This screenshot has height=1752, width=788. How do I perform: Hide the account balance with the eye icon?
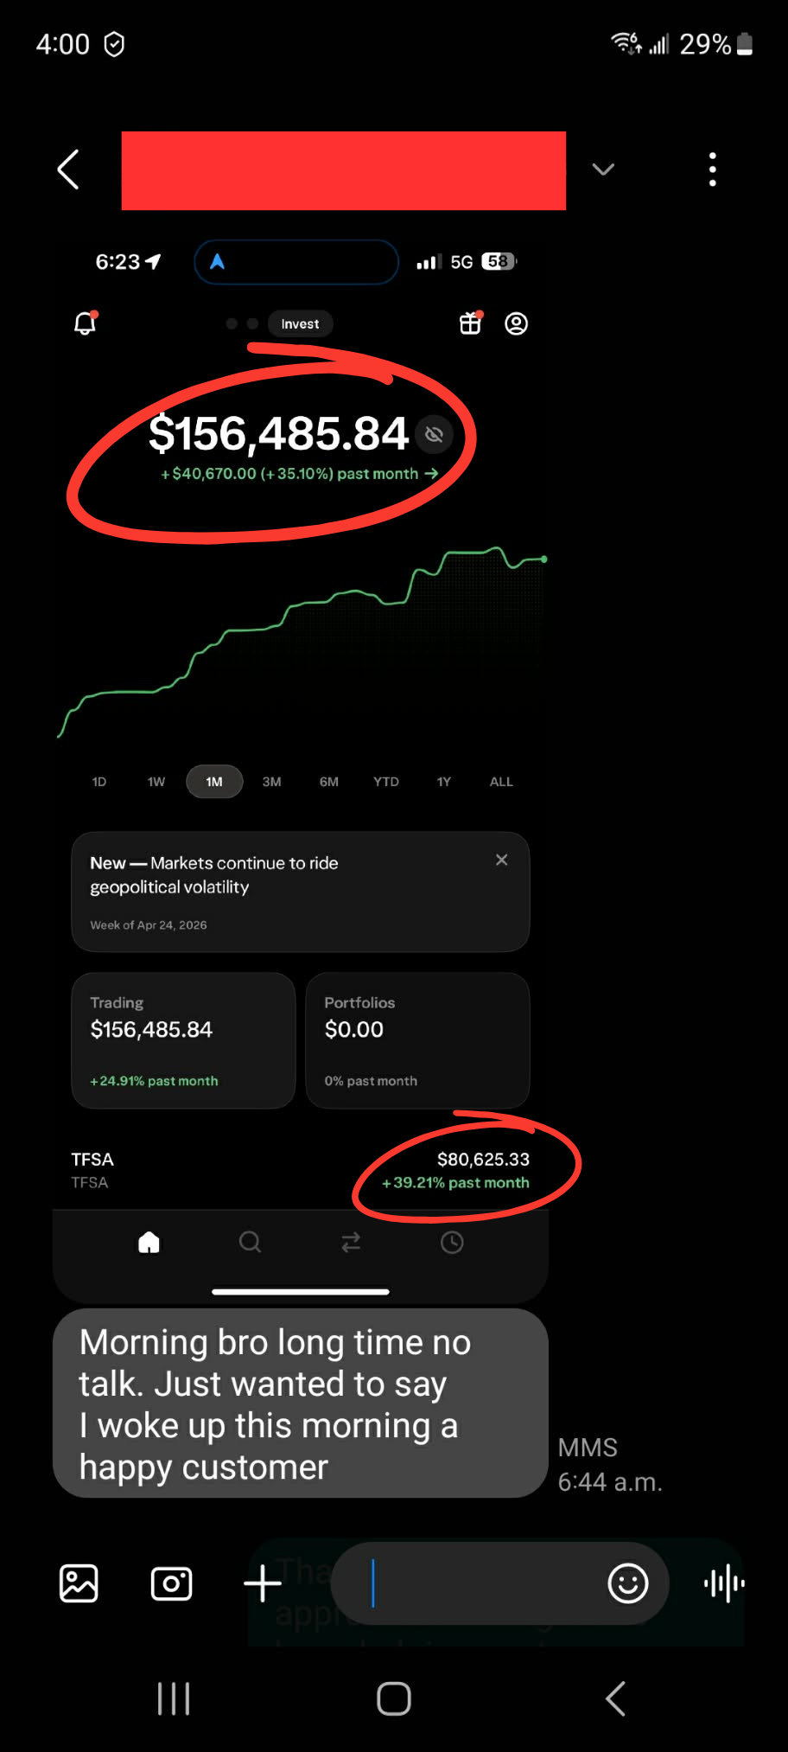point(435,434)
